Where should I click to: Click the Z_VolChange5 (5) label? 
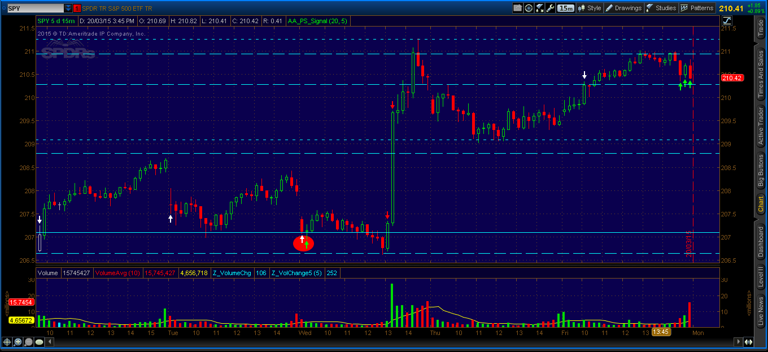coord(296,273)
